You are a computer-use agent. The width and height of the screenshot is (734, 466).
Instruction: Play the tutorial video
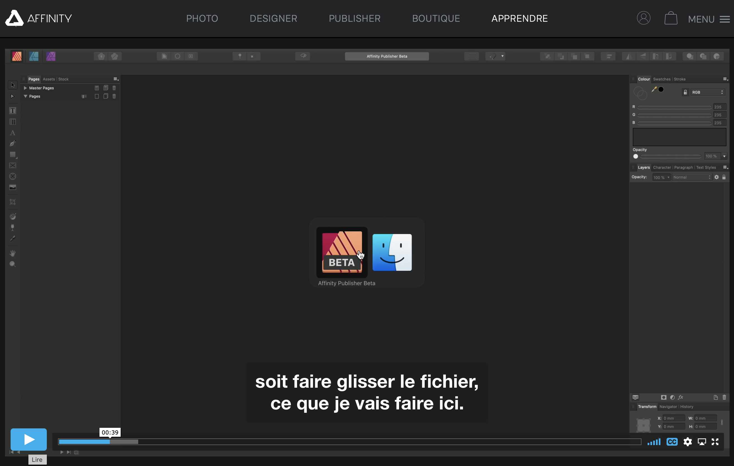pyautogui.click(x=29, y=439)
